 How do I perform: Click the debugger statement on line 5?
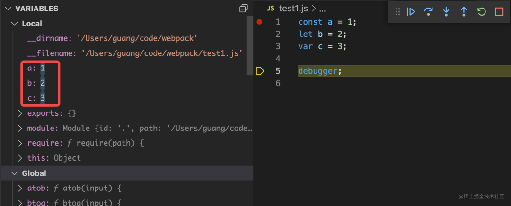(x=320, y=70)
